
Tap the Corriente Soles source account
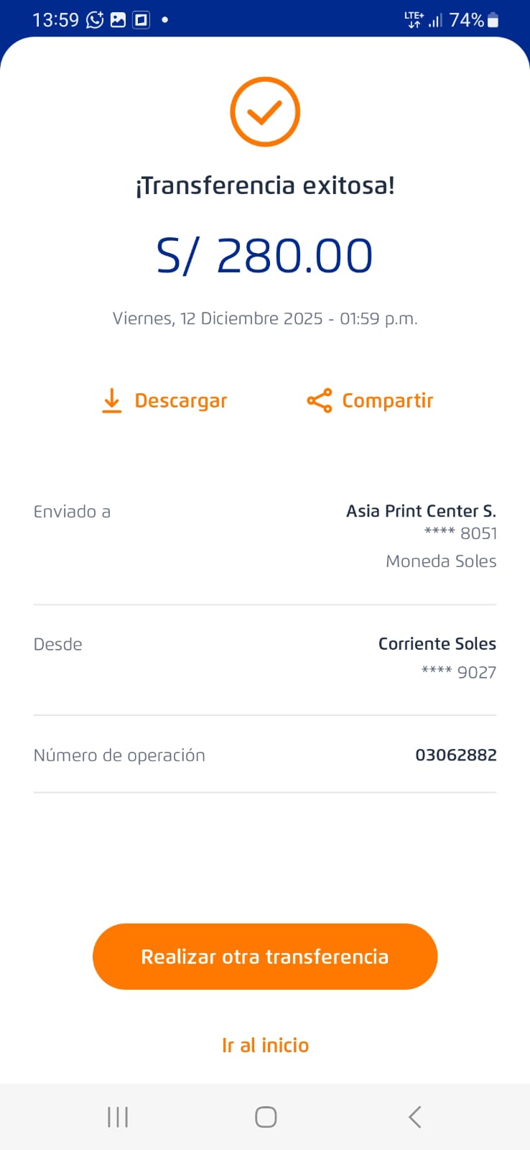click(x=437, y=644)
